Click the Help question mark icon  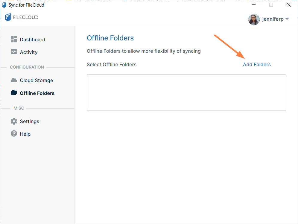(x=14, y=134)
